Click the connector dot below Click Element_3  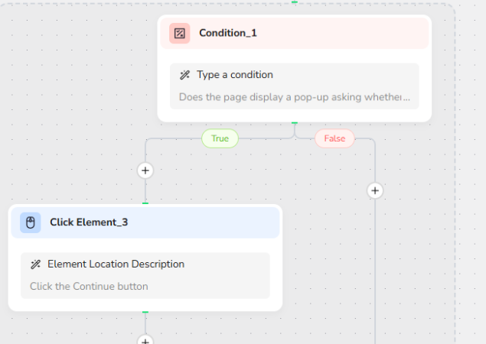(x=145, y=312)
